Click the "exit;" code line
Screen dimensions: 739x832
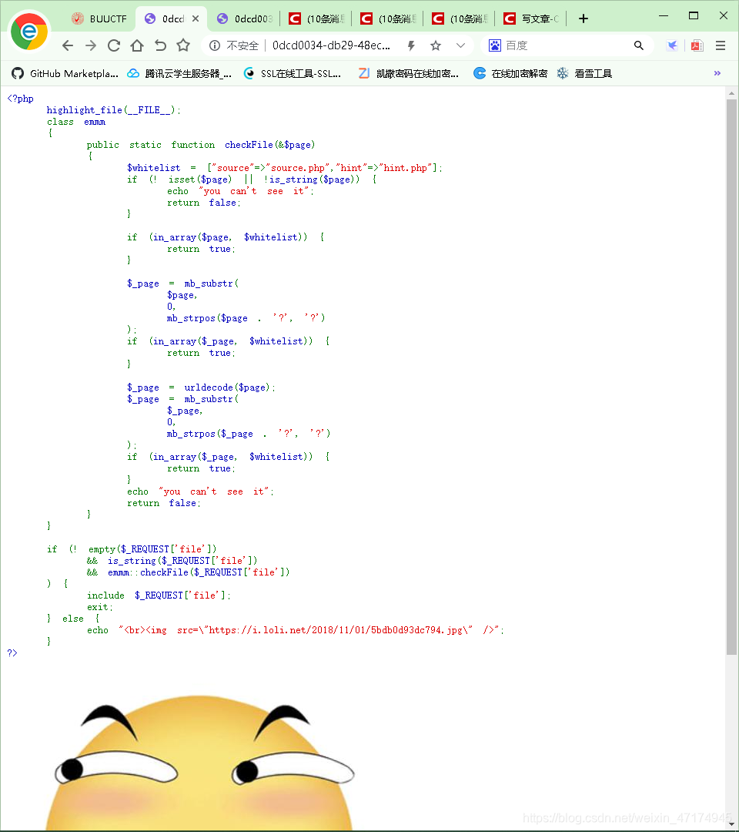[x=99, y=607]
